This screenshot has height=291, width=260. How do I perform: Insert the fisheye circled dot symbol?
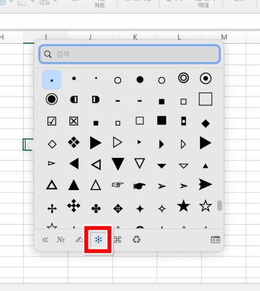pos(206,78)
